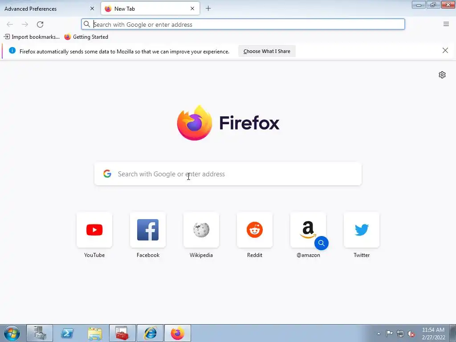Dismiss the data sharing notification bar
456x342 pixels.
[445, 51]
